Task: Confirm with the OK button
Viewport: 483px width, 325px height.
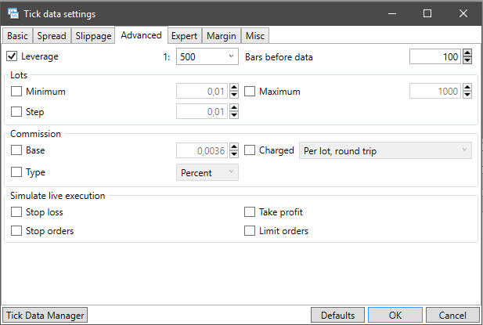Action: coord(395,315)
